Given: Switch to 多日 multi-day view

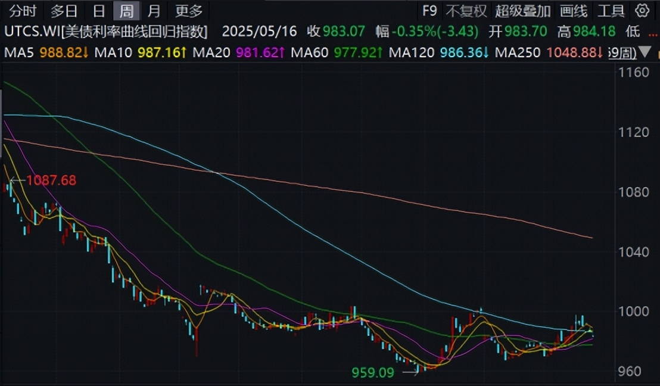Looking at the screenshot, I should [x=64, y=11].
